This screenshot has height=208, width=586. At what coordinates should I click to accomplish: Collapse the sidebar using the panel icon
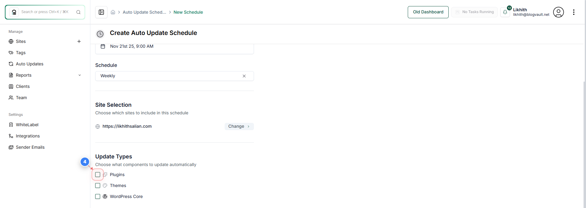(x=101, y=12)
